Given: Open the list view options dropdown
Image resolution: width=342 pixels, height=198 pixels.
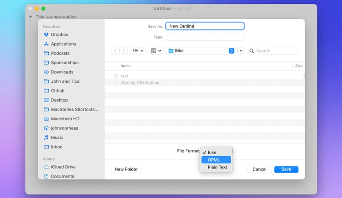Looking at the screenshot, I should pyautogui.click(x=138, y=51).
